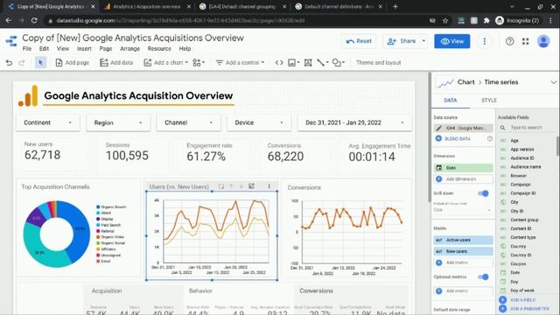Activate the selection mode pointer tool

click(x=40, y=62)
